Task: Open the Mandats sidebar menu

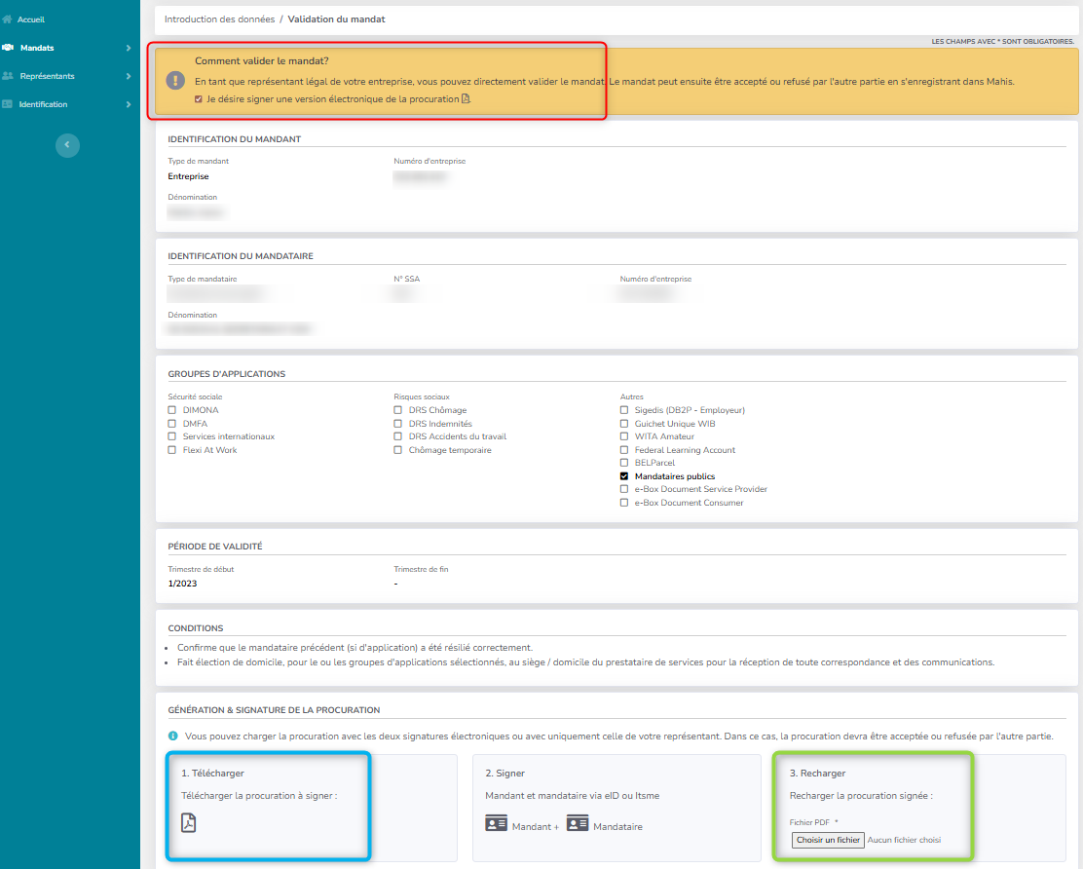Action: [x=37, y=48]
